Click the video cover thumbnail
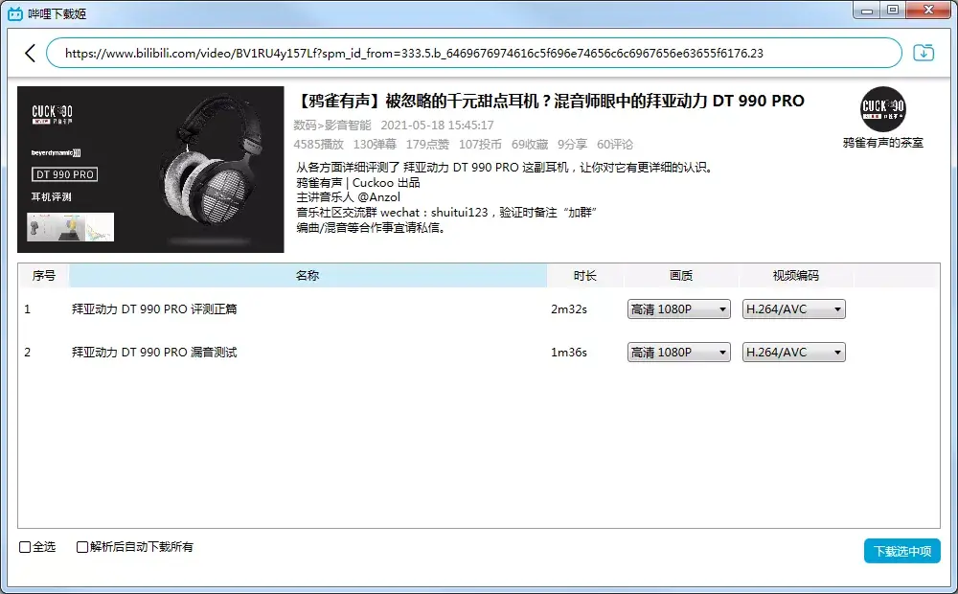The height and width of the screenshot is (594, 958). pos(150,170)
